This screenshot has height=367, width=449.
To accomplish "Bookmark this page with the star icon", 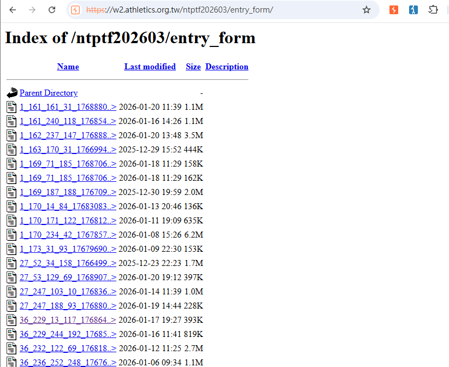I will (x=367, y=10).
